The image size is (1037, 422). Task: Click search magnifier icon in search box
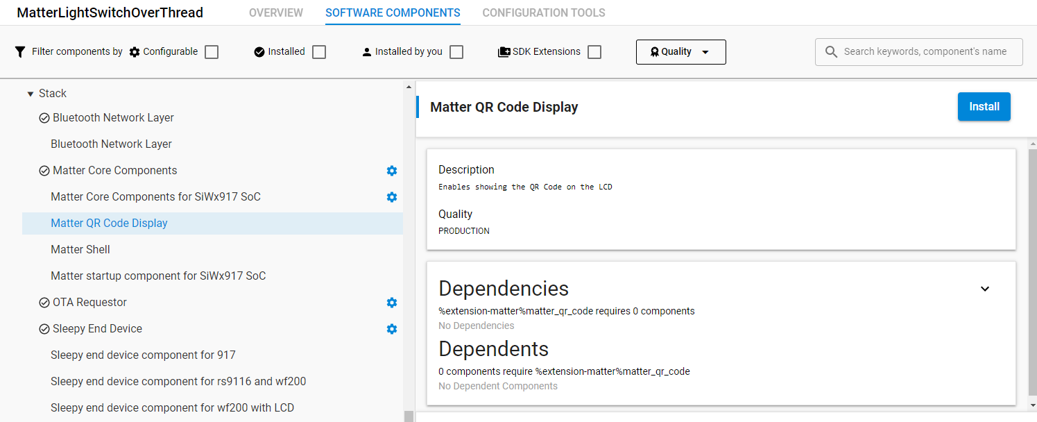point(831,52)
